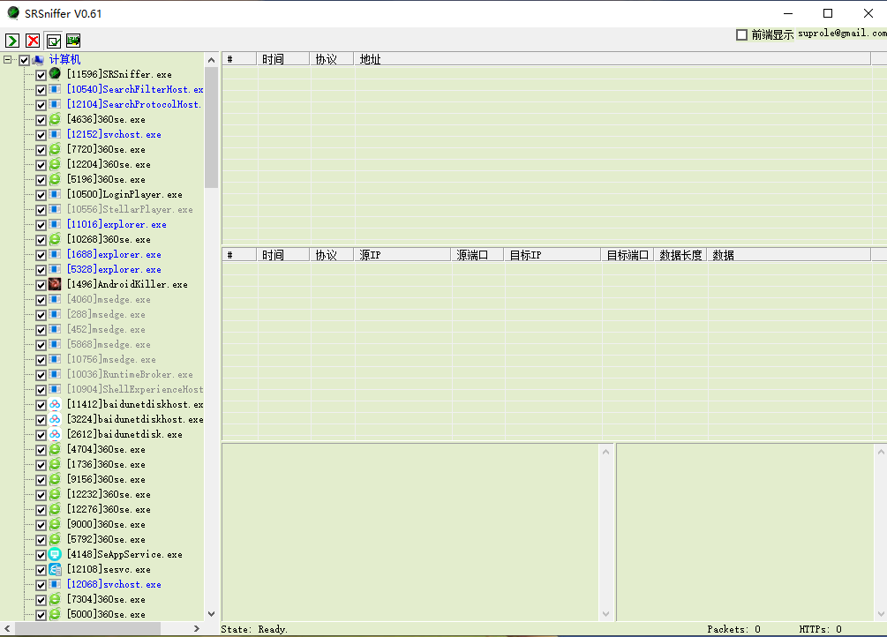
Task: Click the 源端口 column header
Action: (477, 255)
